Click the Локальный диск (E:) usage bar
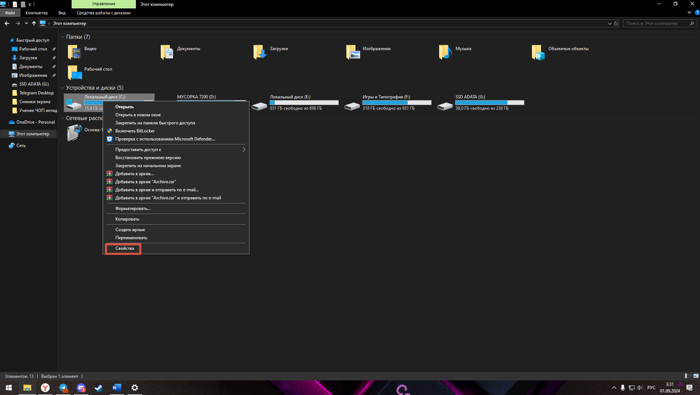700x395 pixels. point(304,103)
